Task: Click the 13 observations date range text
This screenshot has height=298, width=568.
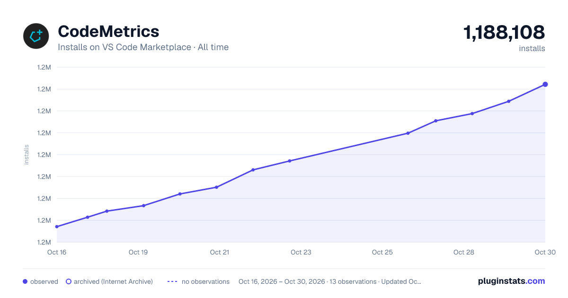Action: click(330, 281)
